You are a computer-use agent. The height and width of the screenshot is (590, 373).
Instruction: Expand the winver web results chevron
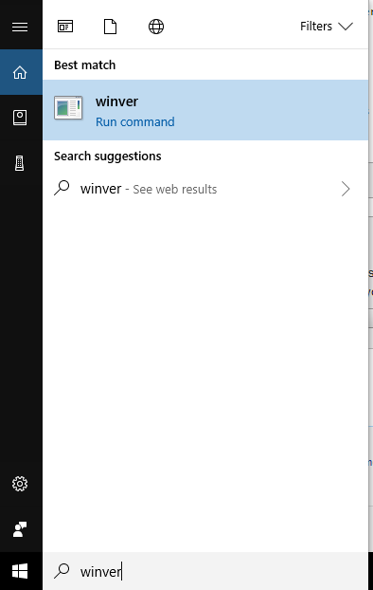click(x=346, y=189)
